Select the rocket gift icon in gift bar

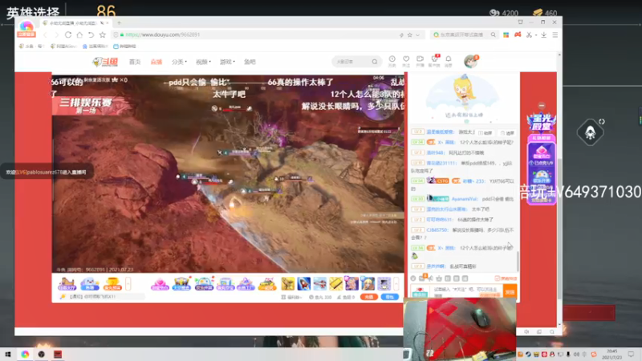coord(304,284)
